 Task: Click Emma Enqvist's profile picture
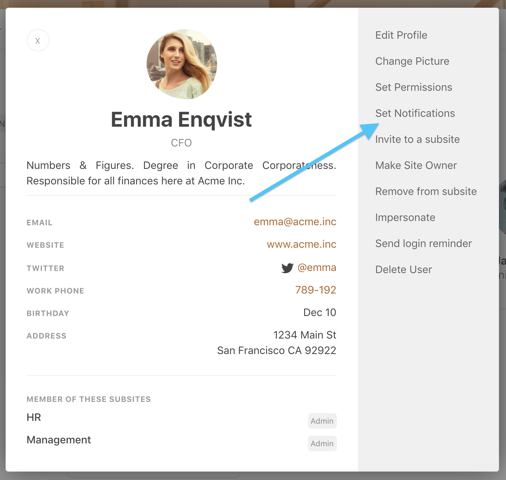[181, 64]
